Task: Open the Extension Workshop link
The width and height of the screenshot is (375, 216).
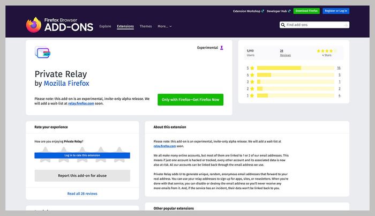Action: click(246, 11)
